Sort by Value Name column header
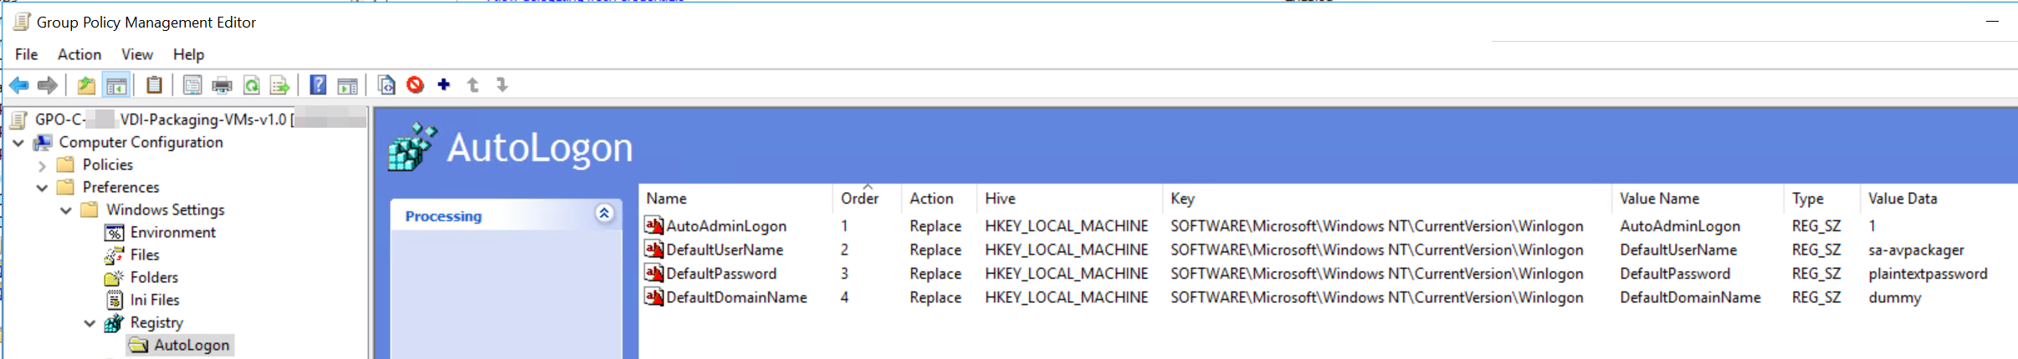 tap(1698, 199)
